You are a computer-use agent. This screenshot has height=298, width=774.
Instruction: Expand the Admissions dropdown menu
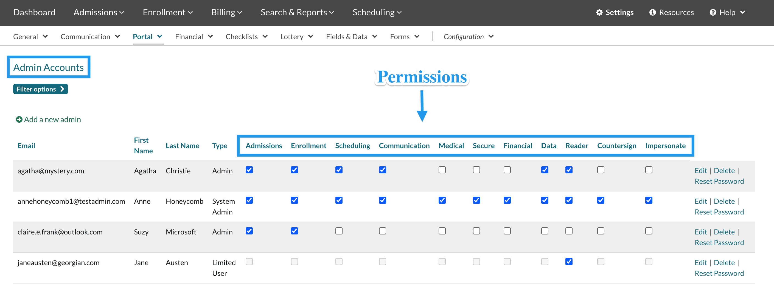click(99, 12)
